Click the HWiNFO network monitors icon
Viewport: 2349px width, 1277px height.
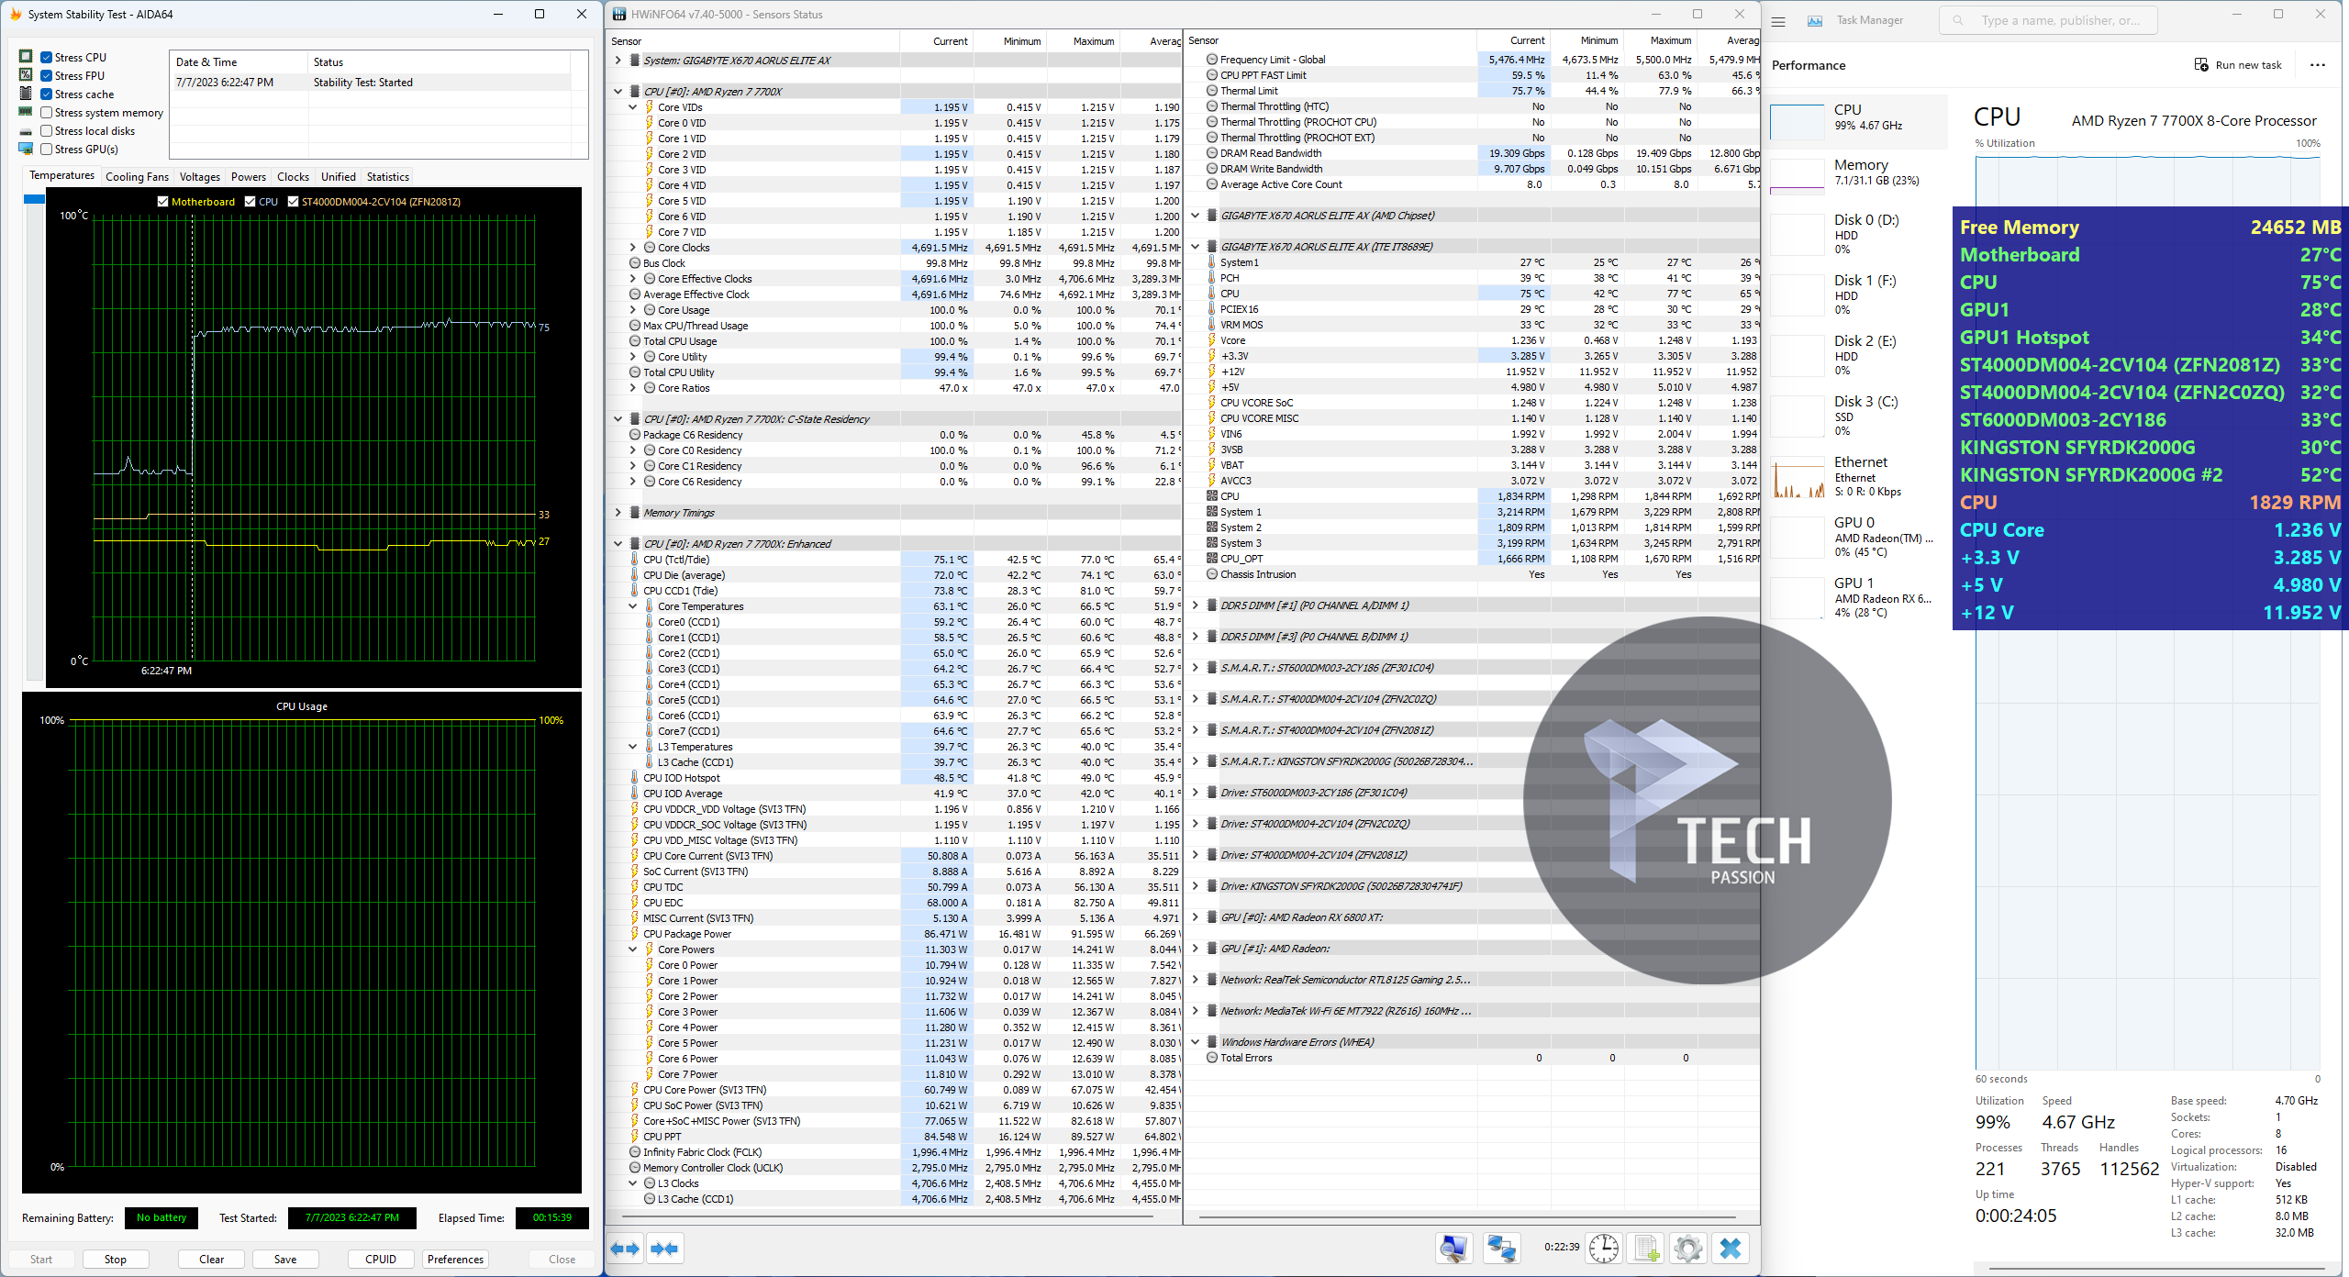pos(1501,1249)
